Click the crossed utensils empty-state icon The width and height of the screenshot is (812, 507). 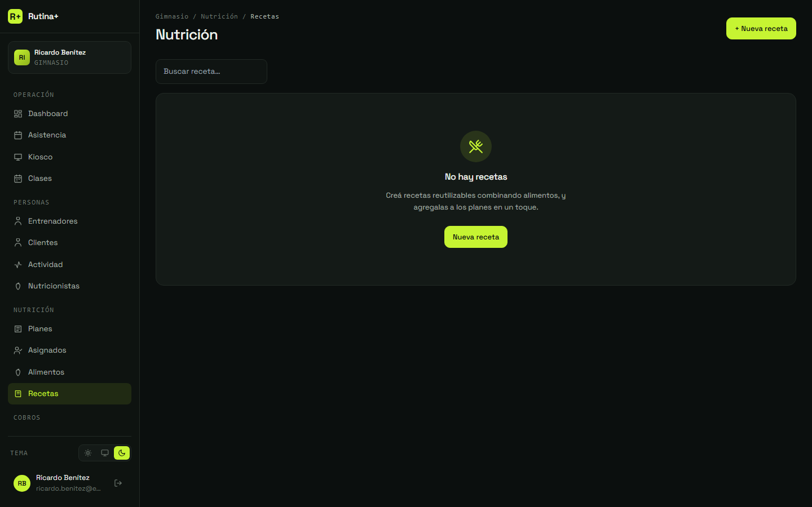point(476,146)
